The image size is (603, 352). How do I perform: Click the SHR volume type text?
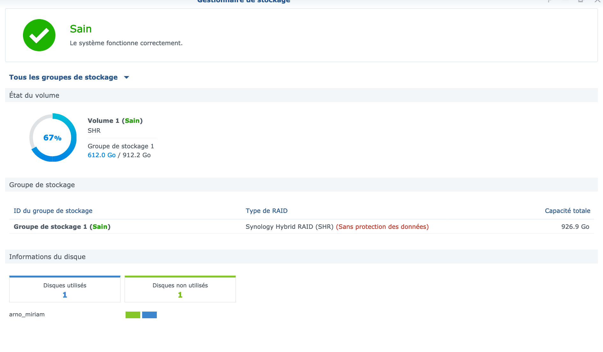pyautogui.click(x=94, y=130)
